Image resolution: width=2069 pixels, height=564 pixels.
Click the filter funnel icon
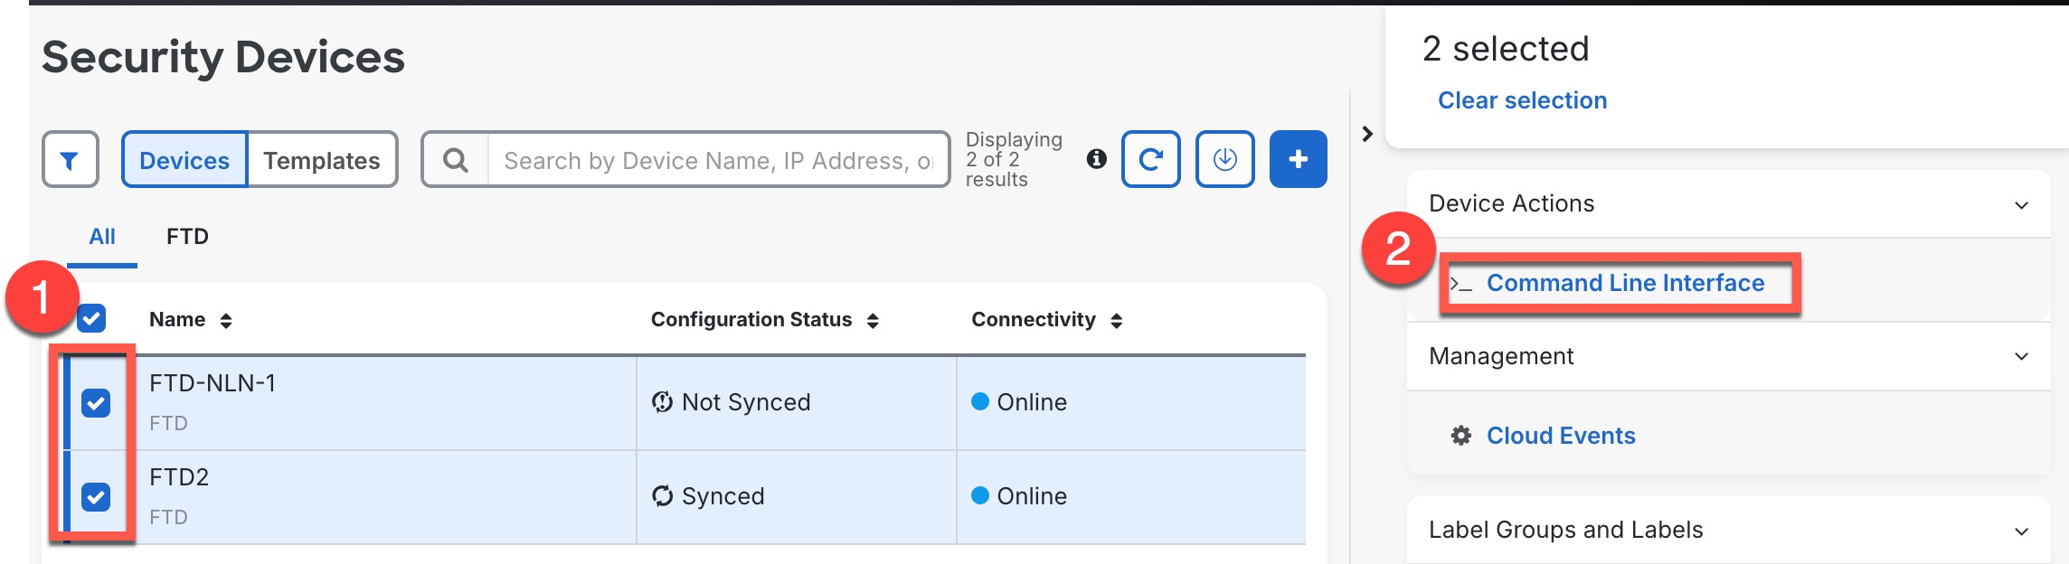click(70, 160)
